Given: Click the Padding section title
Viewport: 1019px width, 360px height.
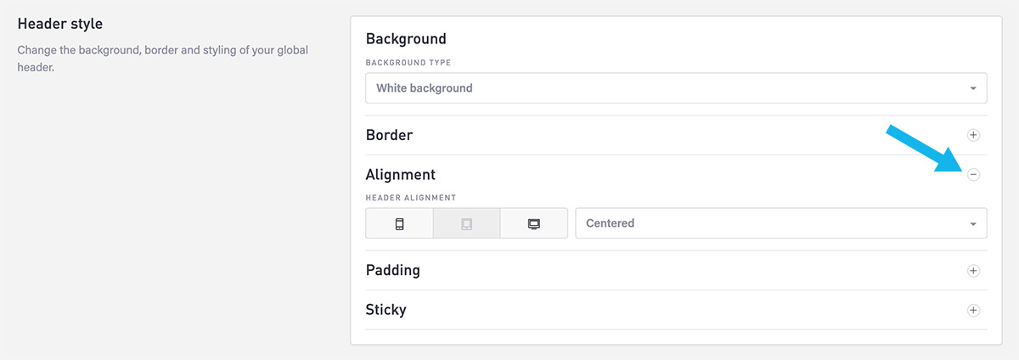Looking at the screenshot, I should click(x=392, y=271).
